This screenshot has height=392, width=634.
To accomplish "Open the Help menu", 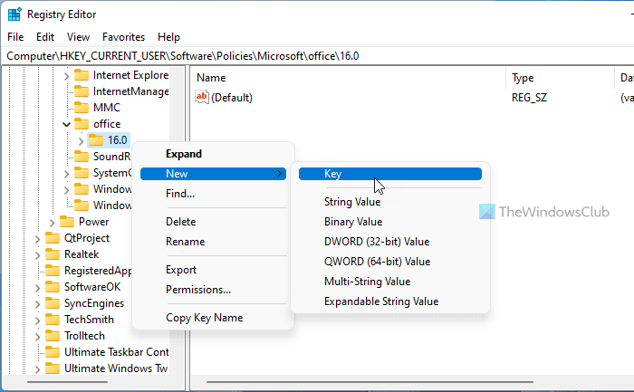I will click(x=168, y=37).
